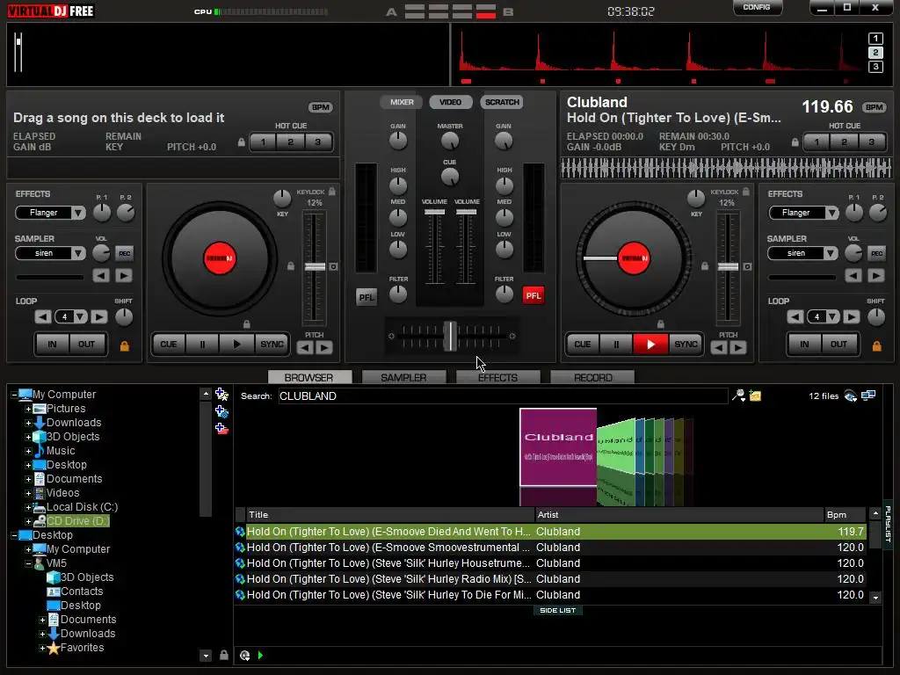
Task: Toggle left channel PFL button
Action: 367,297
